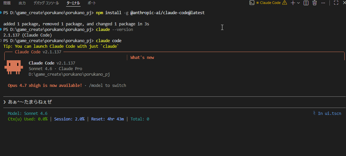Click the 'Sonnet 4.6 · Claude Pro' line
The height and width of the screenshot is (156, 346).
tap(56, 68)
